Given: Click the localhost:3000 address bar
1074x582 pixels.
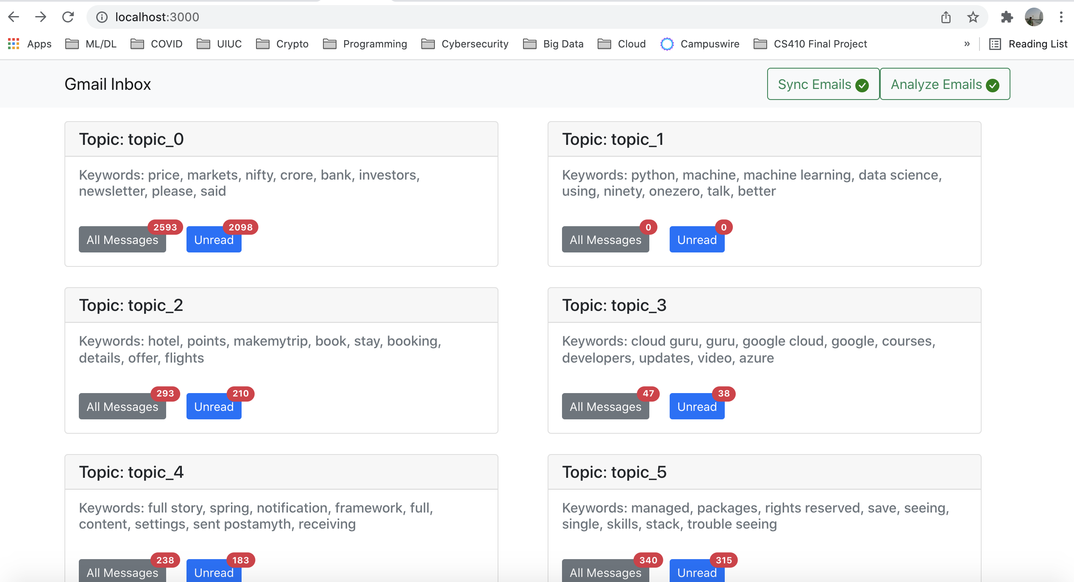Looking at the screenshot, I should tap(509, 17).
